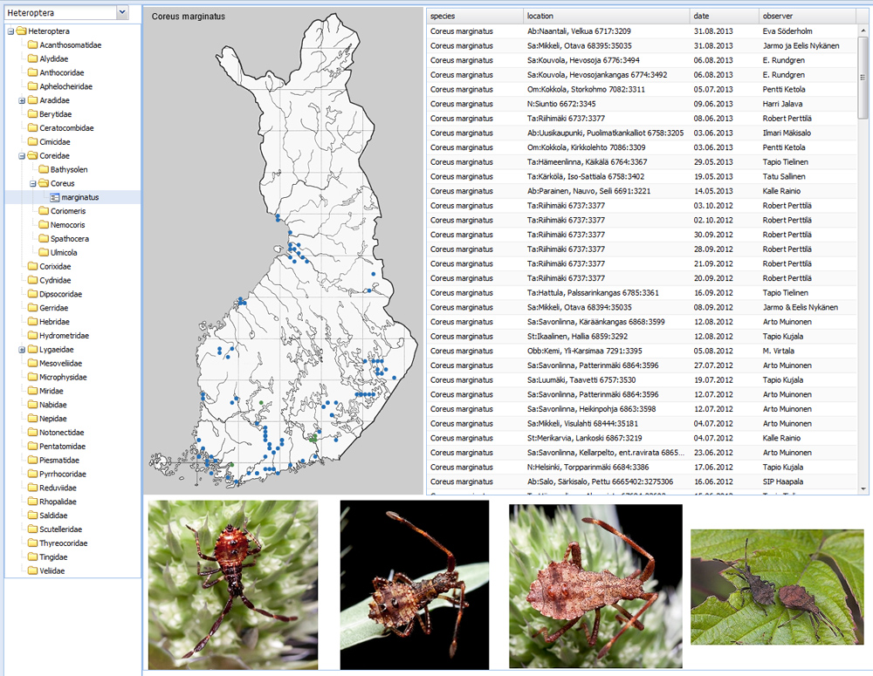The width and height of the screenshot is (873, 676).
Task: Click the Ulmicola folder icon
Action: (44, 253)
